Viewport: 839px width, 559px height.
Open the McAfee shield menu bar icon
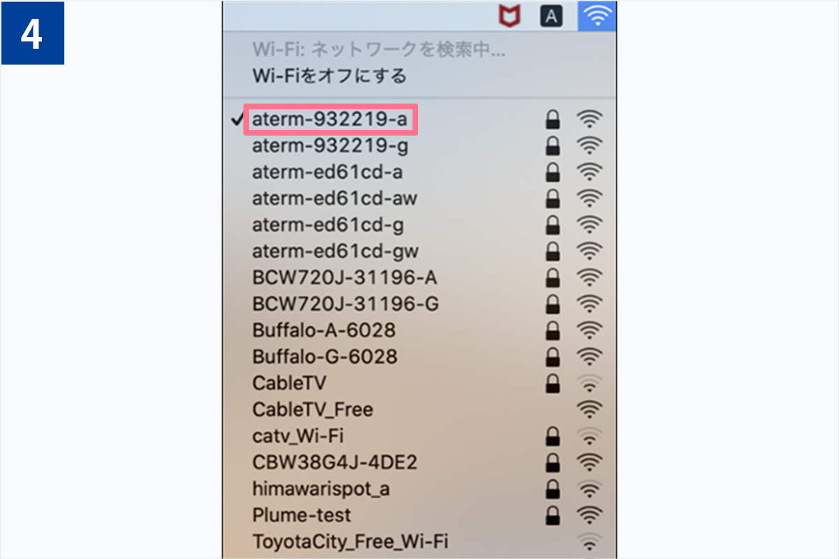[x=509, y=16]
